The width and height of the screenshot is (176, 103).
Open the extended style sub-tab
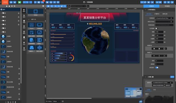157,14
